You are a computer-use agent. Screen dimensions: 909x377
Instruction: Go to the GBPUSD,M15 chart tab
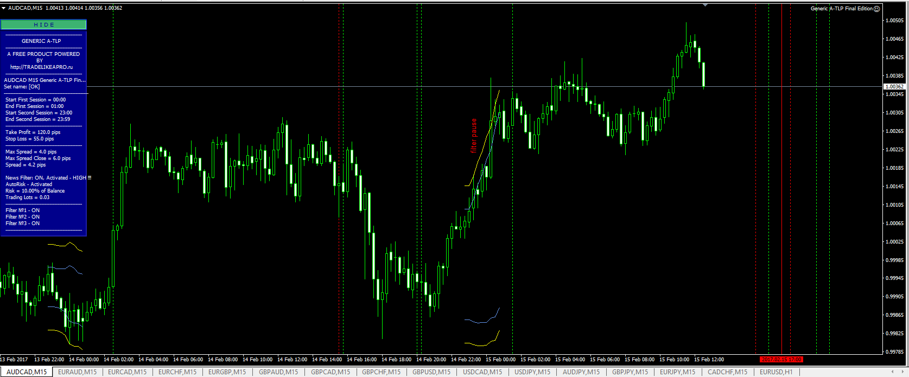tap(431, 372)
